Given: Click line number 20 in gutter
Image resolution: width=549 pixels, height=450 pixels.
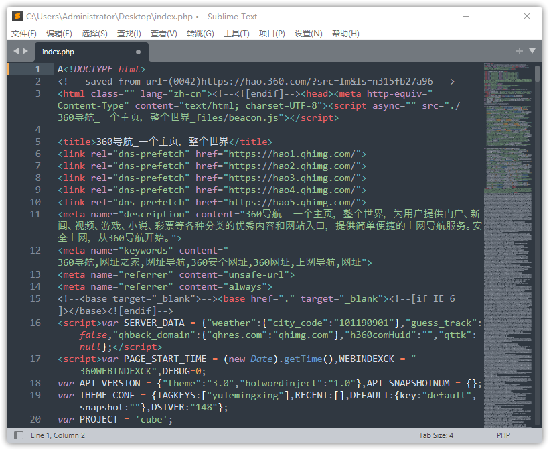Looking at the screenshot, I should 35,419.
